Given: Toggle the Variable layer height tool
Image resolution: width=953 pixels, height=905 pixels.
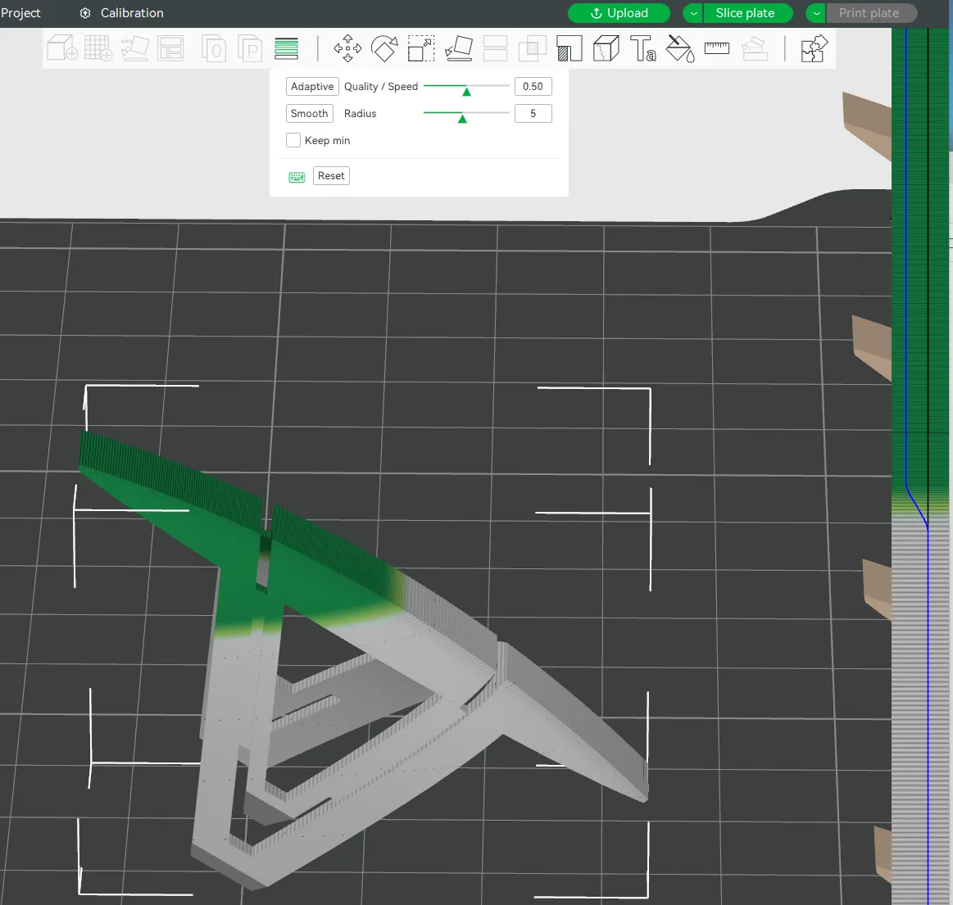Looking at the screenshot, I should (x=286, y=49).
